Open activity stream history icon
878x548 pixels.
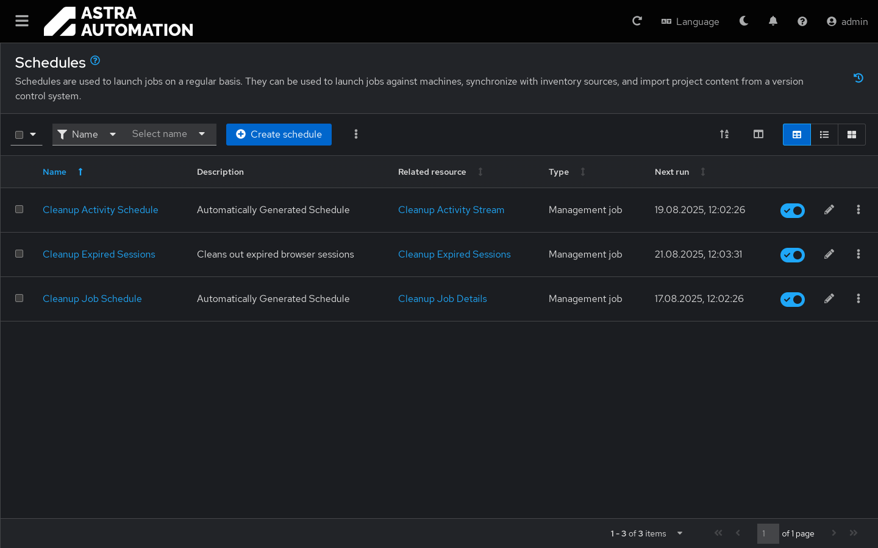[x=858, y=78]
